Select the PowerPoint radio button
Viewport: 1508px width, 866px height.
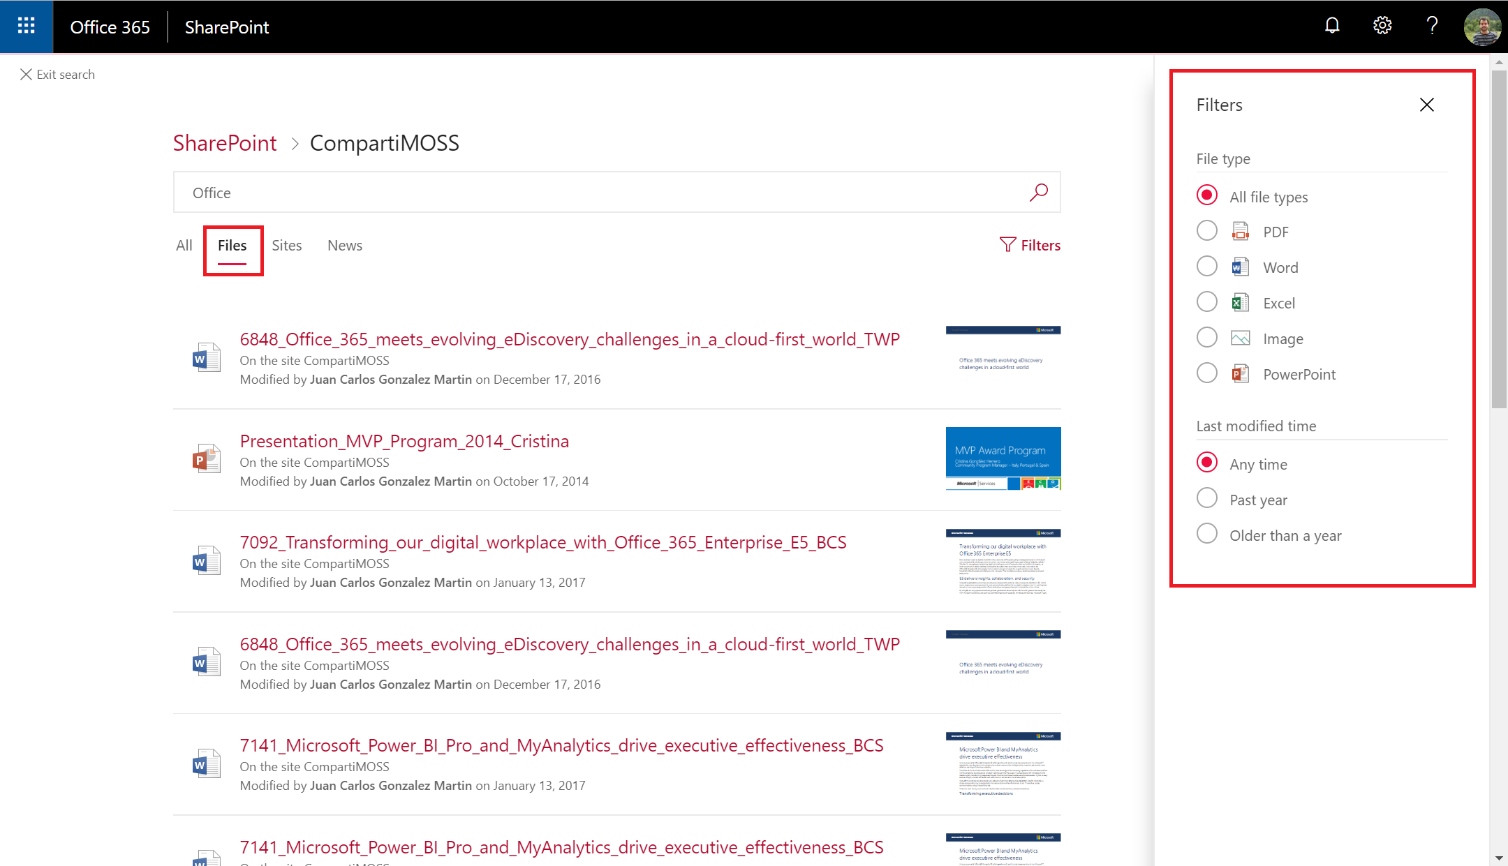click(x=1206, y=373)
